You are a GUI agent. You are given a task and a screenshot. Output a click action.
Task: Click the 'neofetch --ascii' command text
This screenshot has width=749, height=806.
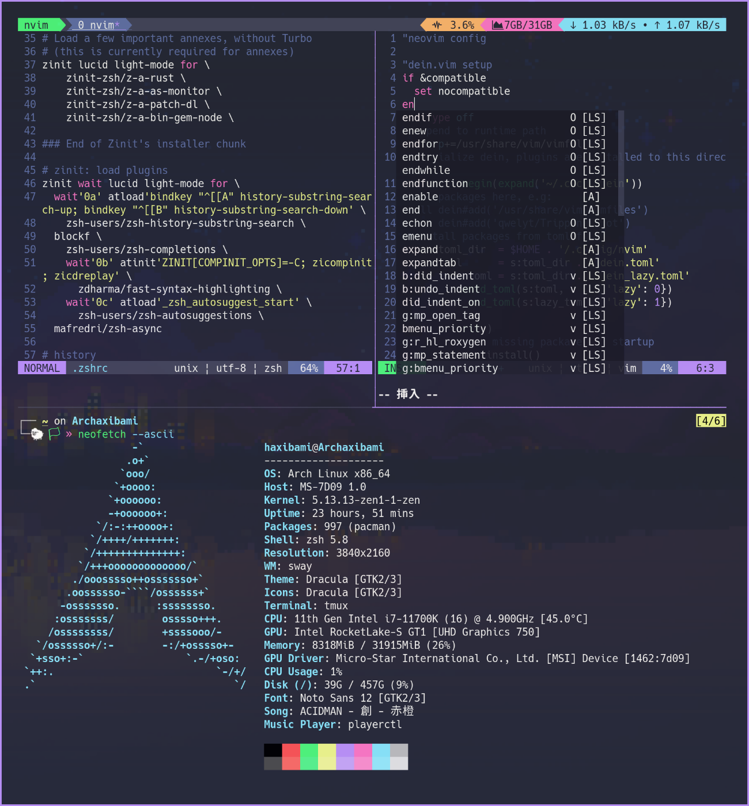pos(126,434)
